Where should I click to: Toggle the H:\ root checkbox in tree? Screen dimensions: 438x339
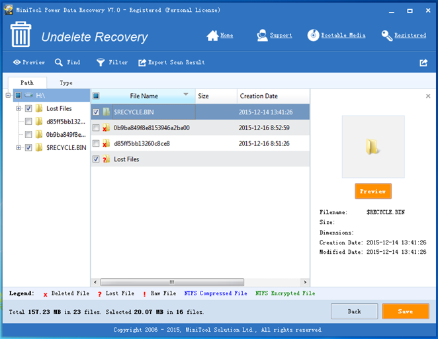[x=18, y=95]
